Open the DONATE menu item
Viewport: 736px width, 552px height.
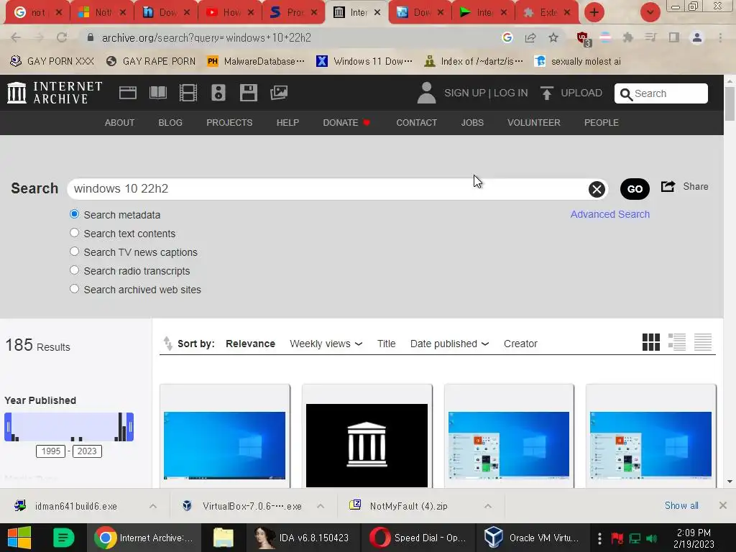click(x=346, y=122)
